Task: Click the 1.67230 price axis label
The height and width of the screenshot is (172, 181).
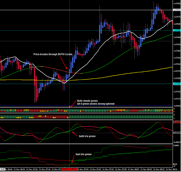Action: point(177,78)
